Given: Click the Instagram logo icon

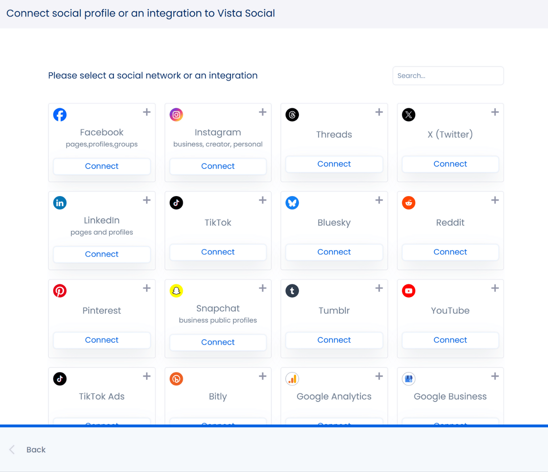Looking at the screenshot, I should (x=176, y=115).
